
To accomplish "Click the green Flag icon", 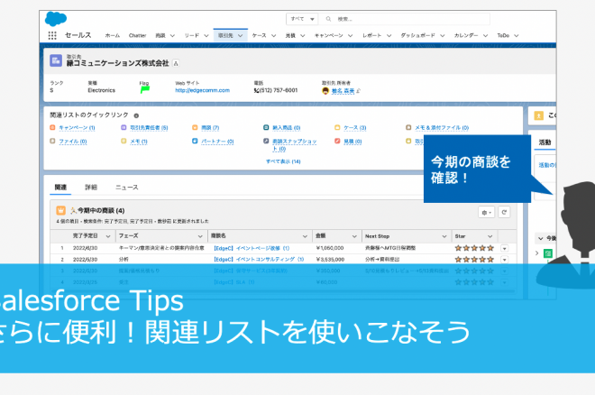I will pos(145,90).
